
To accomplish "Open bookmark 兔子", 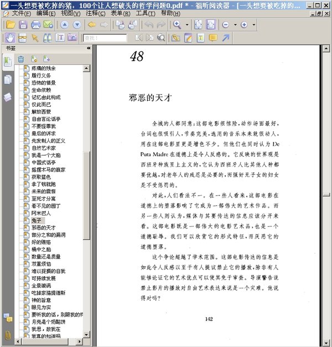I will [36, 220].
